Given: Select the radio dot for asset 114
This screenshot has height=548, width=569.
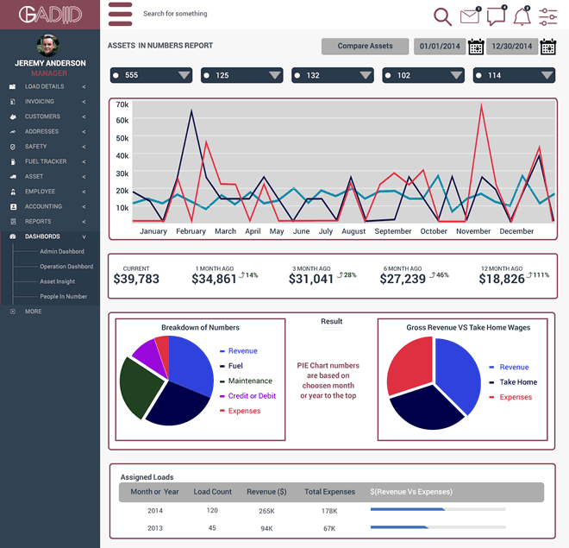Looking at the screenshot, I should tap(478, 76).
